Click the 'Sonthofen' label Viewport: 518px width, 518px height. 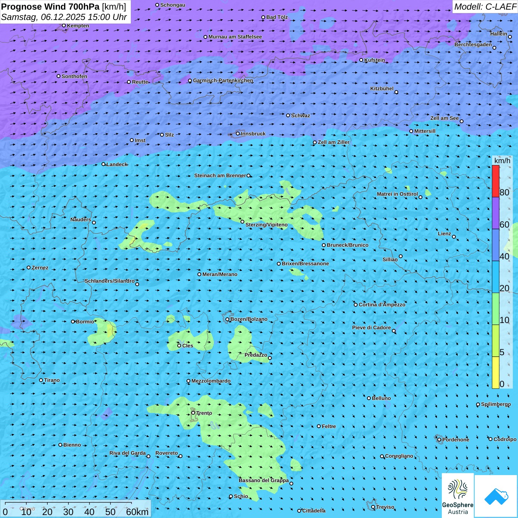(x=74, y=76)
